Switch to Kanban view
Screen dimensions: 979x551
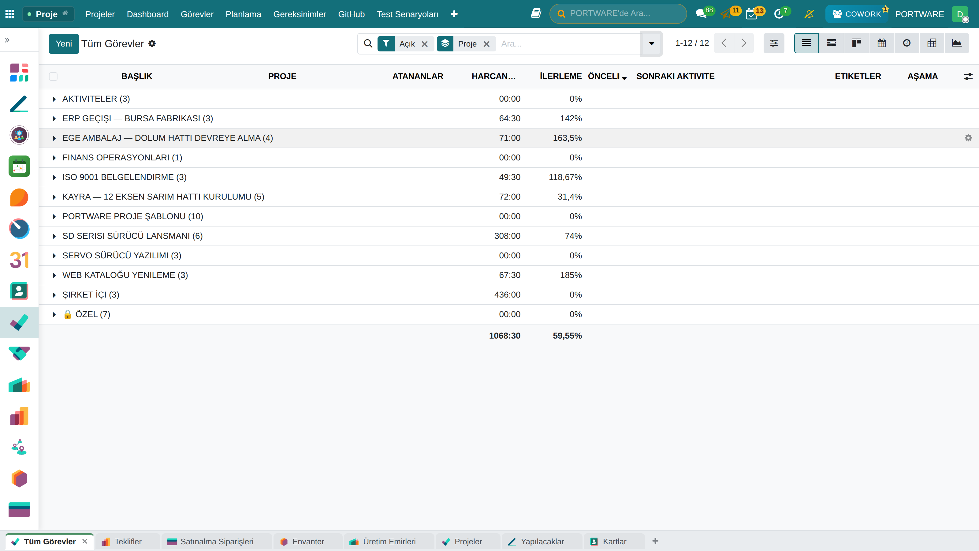coord(856,43)
